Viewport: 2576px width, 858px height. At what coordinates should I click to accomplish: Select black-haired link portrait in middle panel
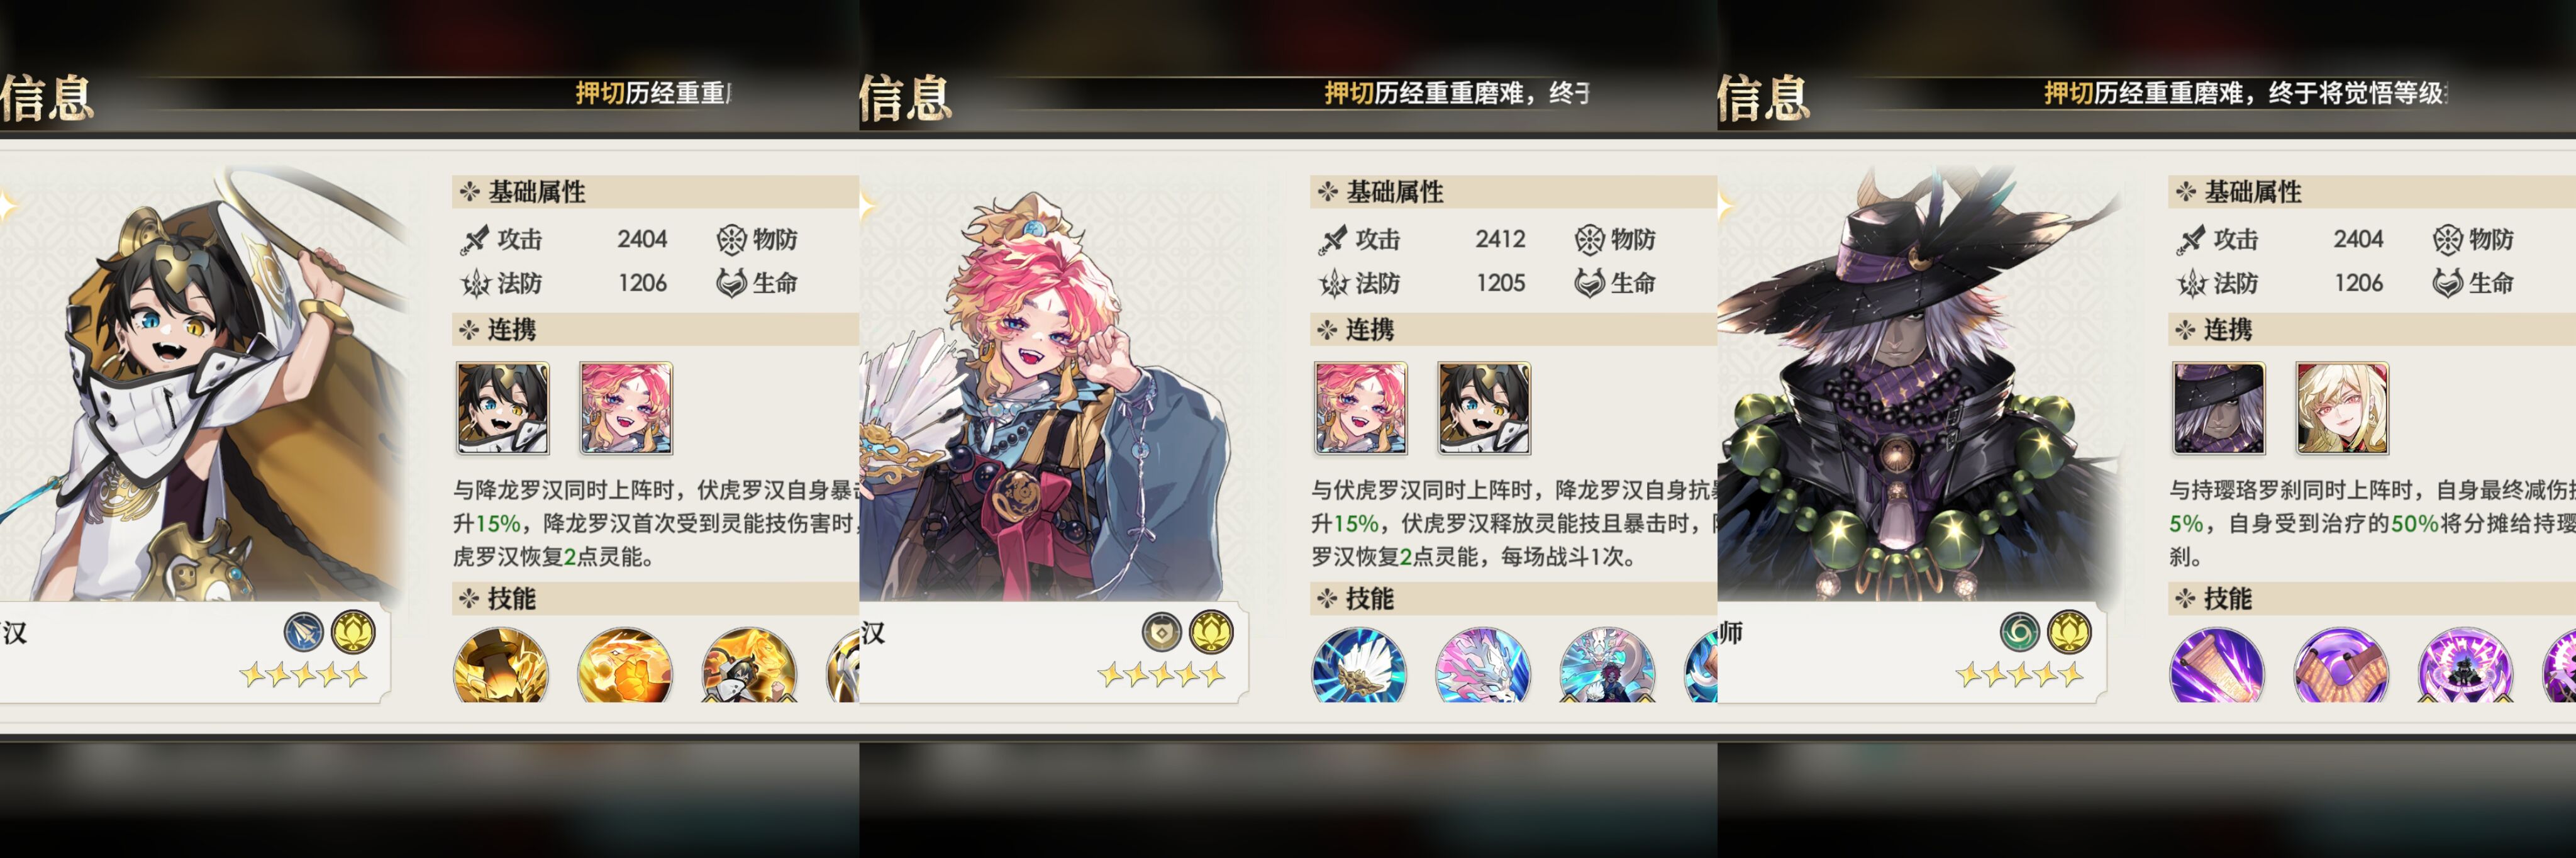[x=1484, y=409]
